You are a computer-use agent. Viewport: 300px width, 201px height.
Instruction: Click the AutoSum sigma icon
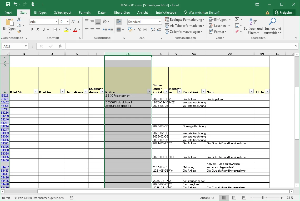point(237,19)
